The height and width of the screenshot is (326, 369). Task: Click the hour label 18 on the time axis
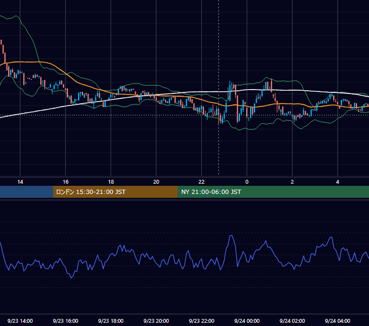coord(111,182)
